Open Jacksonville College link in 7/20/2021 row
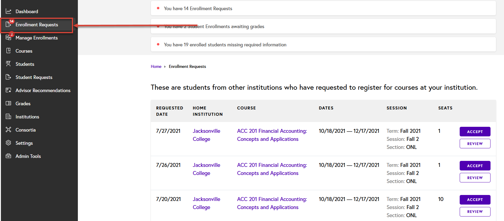The height and width of the screenshot is (221, 504). click(x=206, y=203)
